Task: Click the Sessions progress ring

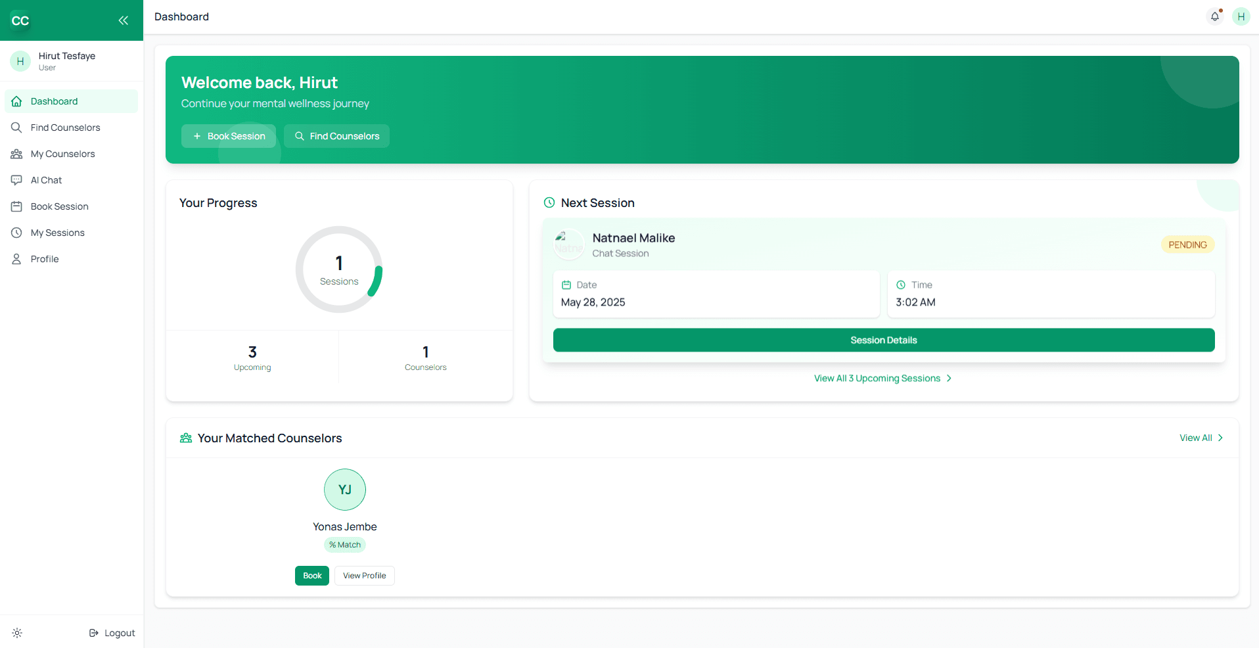Action: (x=338, y=269)
